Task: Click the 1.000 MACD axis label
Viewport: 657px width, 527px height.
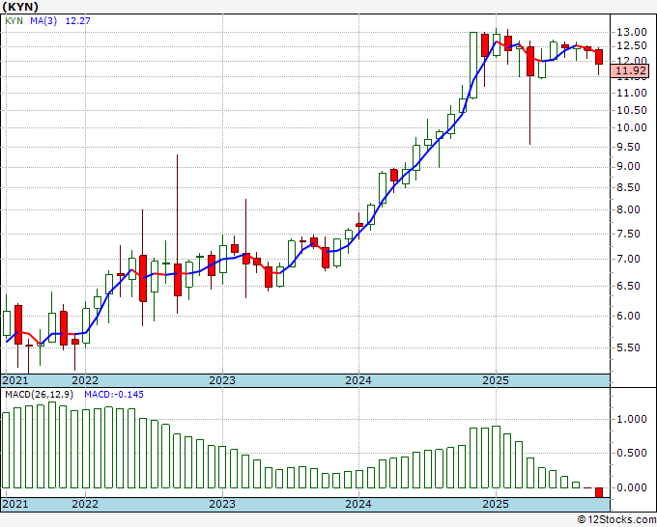Action: tap(630, 419)
